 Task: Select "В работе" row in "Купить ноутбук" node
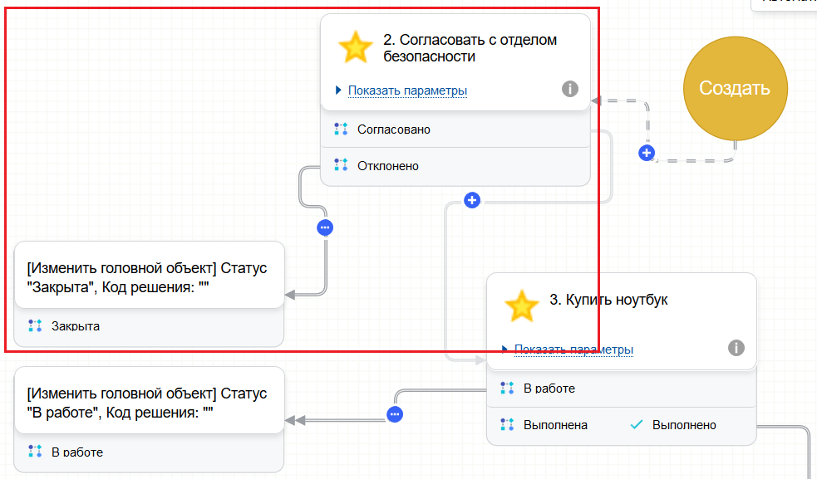[x=549, y=388]
